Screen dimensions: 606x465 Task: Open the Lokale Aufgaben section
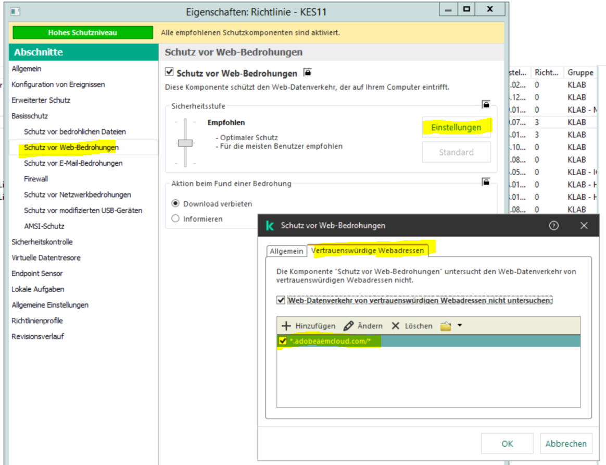38,289
